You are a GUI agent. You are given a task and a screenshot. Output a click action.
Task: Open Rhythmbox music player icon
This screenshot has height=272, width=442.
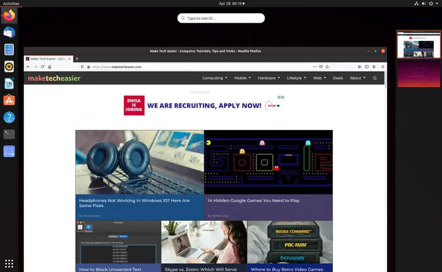click(9, 66)
